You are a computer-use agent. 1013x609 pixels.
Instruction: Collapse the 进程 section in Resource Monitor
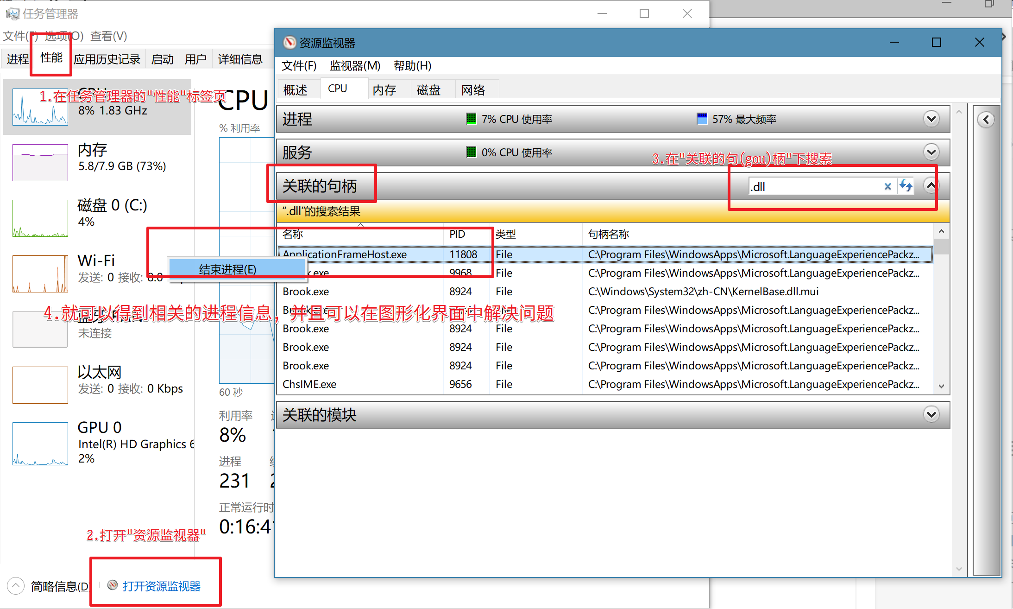931,119
